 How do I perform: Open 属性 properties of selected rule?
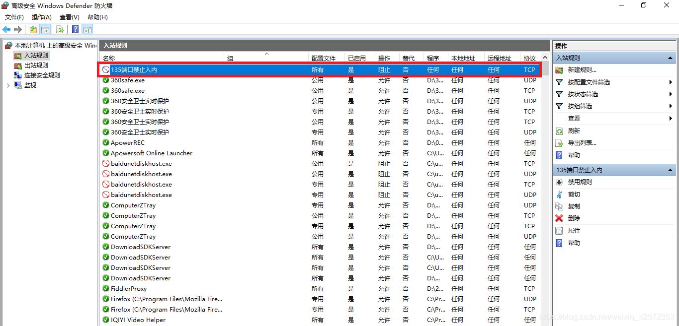pyautogui.click(x=574, y=231)
